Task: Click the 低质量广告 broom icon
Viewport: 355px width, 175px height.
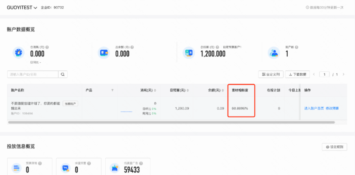Action: click(x=115, y=168)
